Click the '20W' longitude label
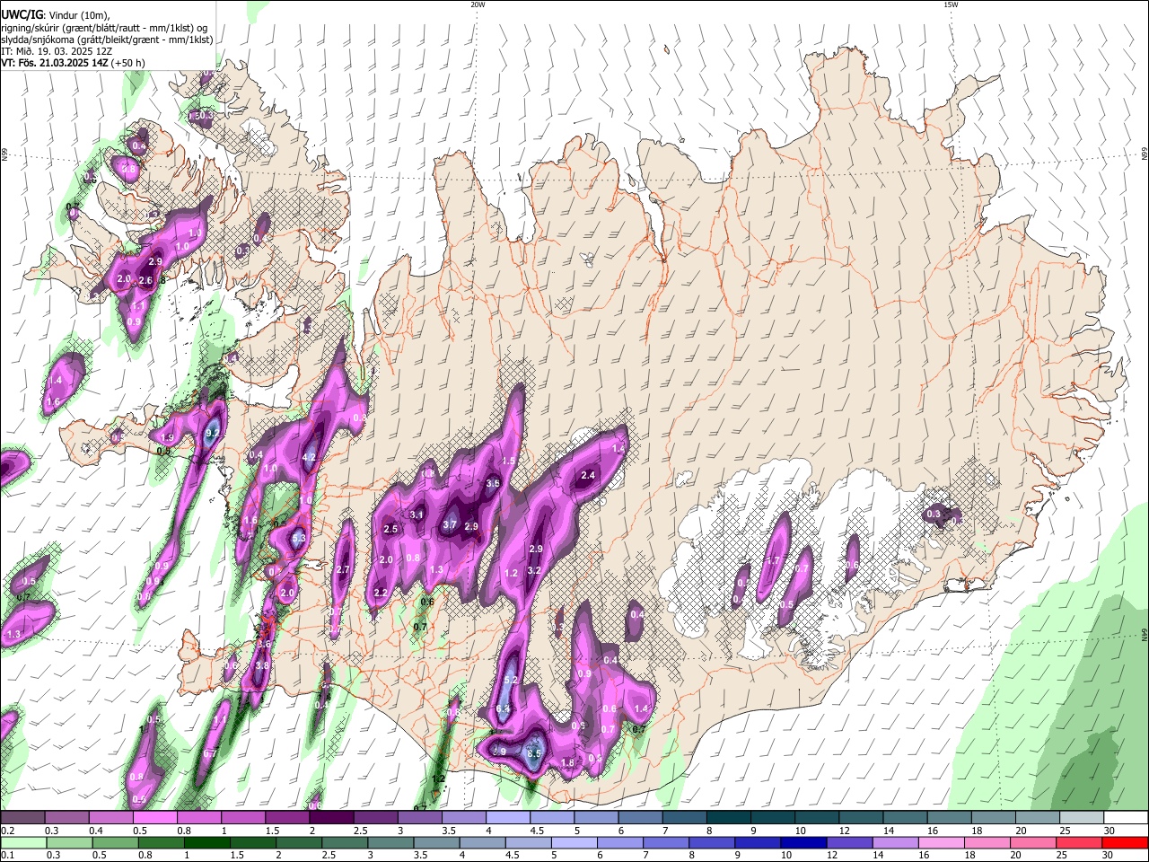Screen dimensions: 1149x862 click(x=478, y=4)
